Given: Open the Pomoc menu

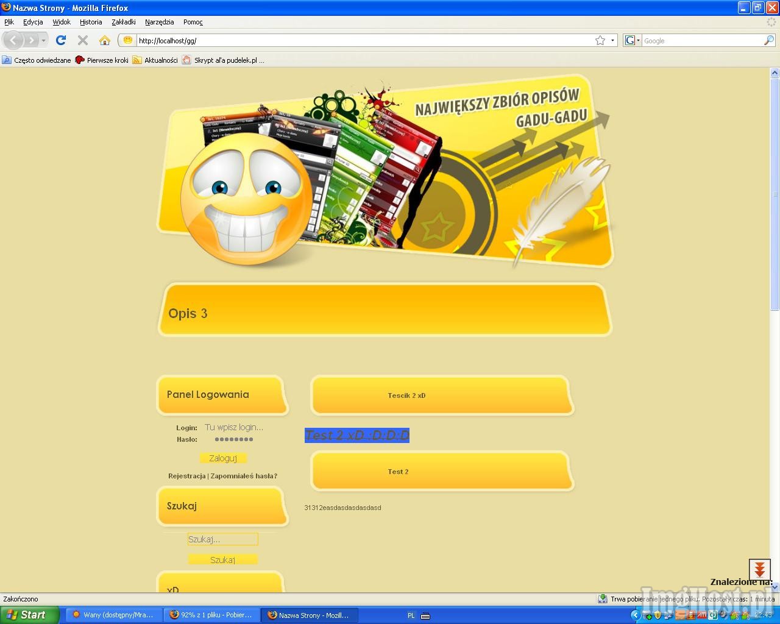Looking at the screenshot, I should click(193, 22).
